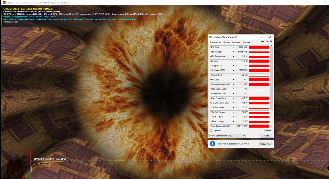Switch to the Graphics Card tab

point(215,43)
